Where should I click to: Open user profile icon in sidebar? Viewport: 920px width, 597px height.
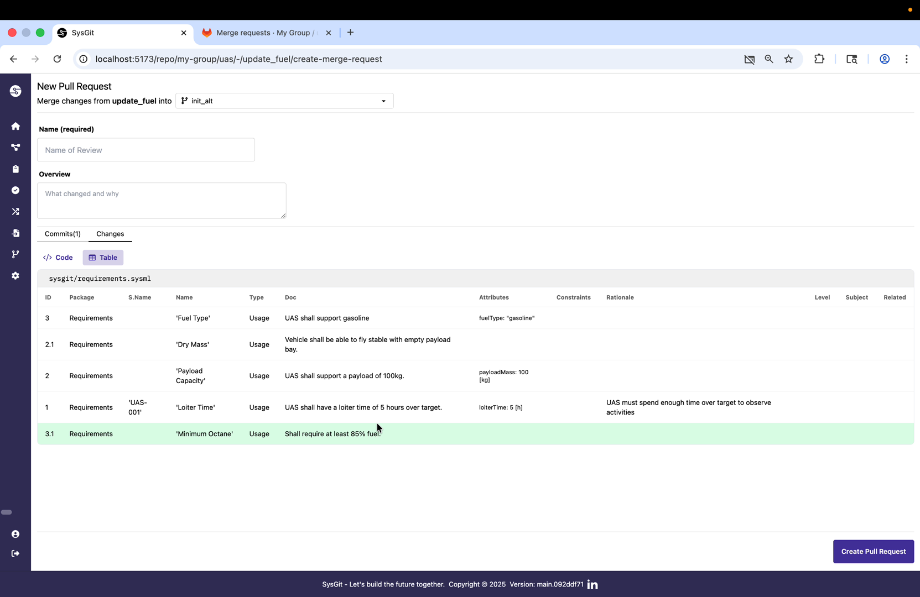15,534
